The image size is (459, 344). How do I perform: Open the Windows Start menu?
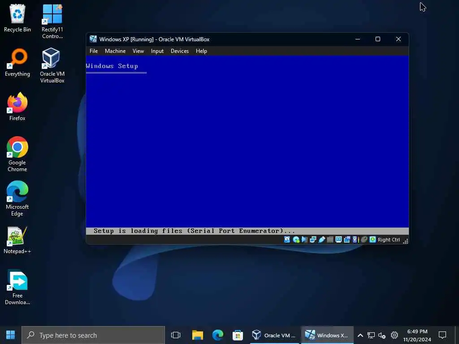click(x=11, y=335)
